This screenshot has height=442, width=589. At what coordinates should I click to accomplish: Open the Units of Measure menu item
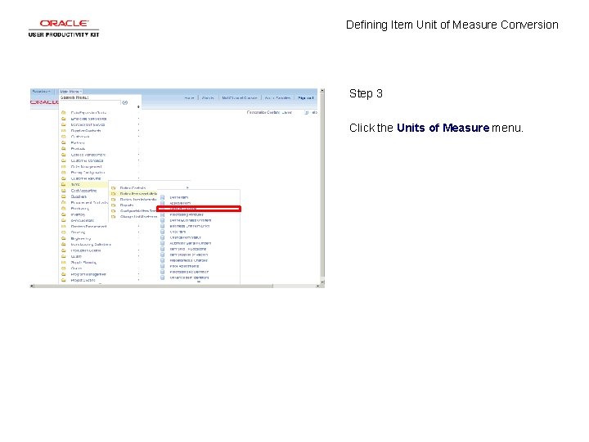tap(199, 209)
